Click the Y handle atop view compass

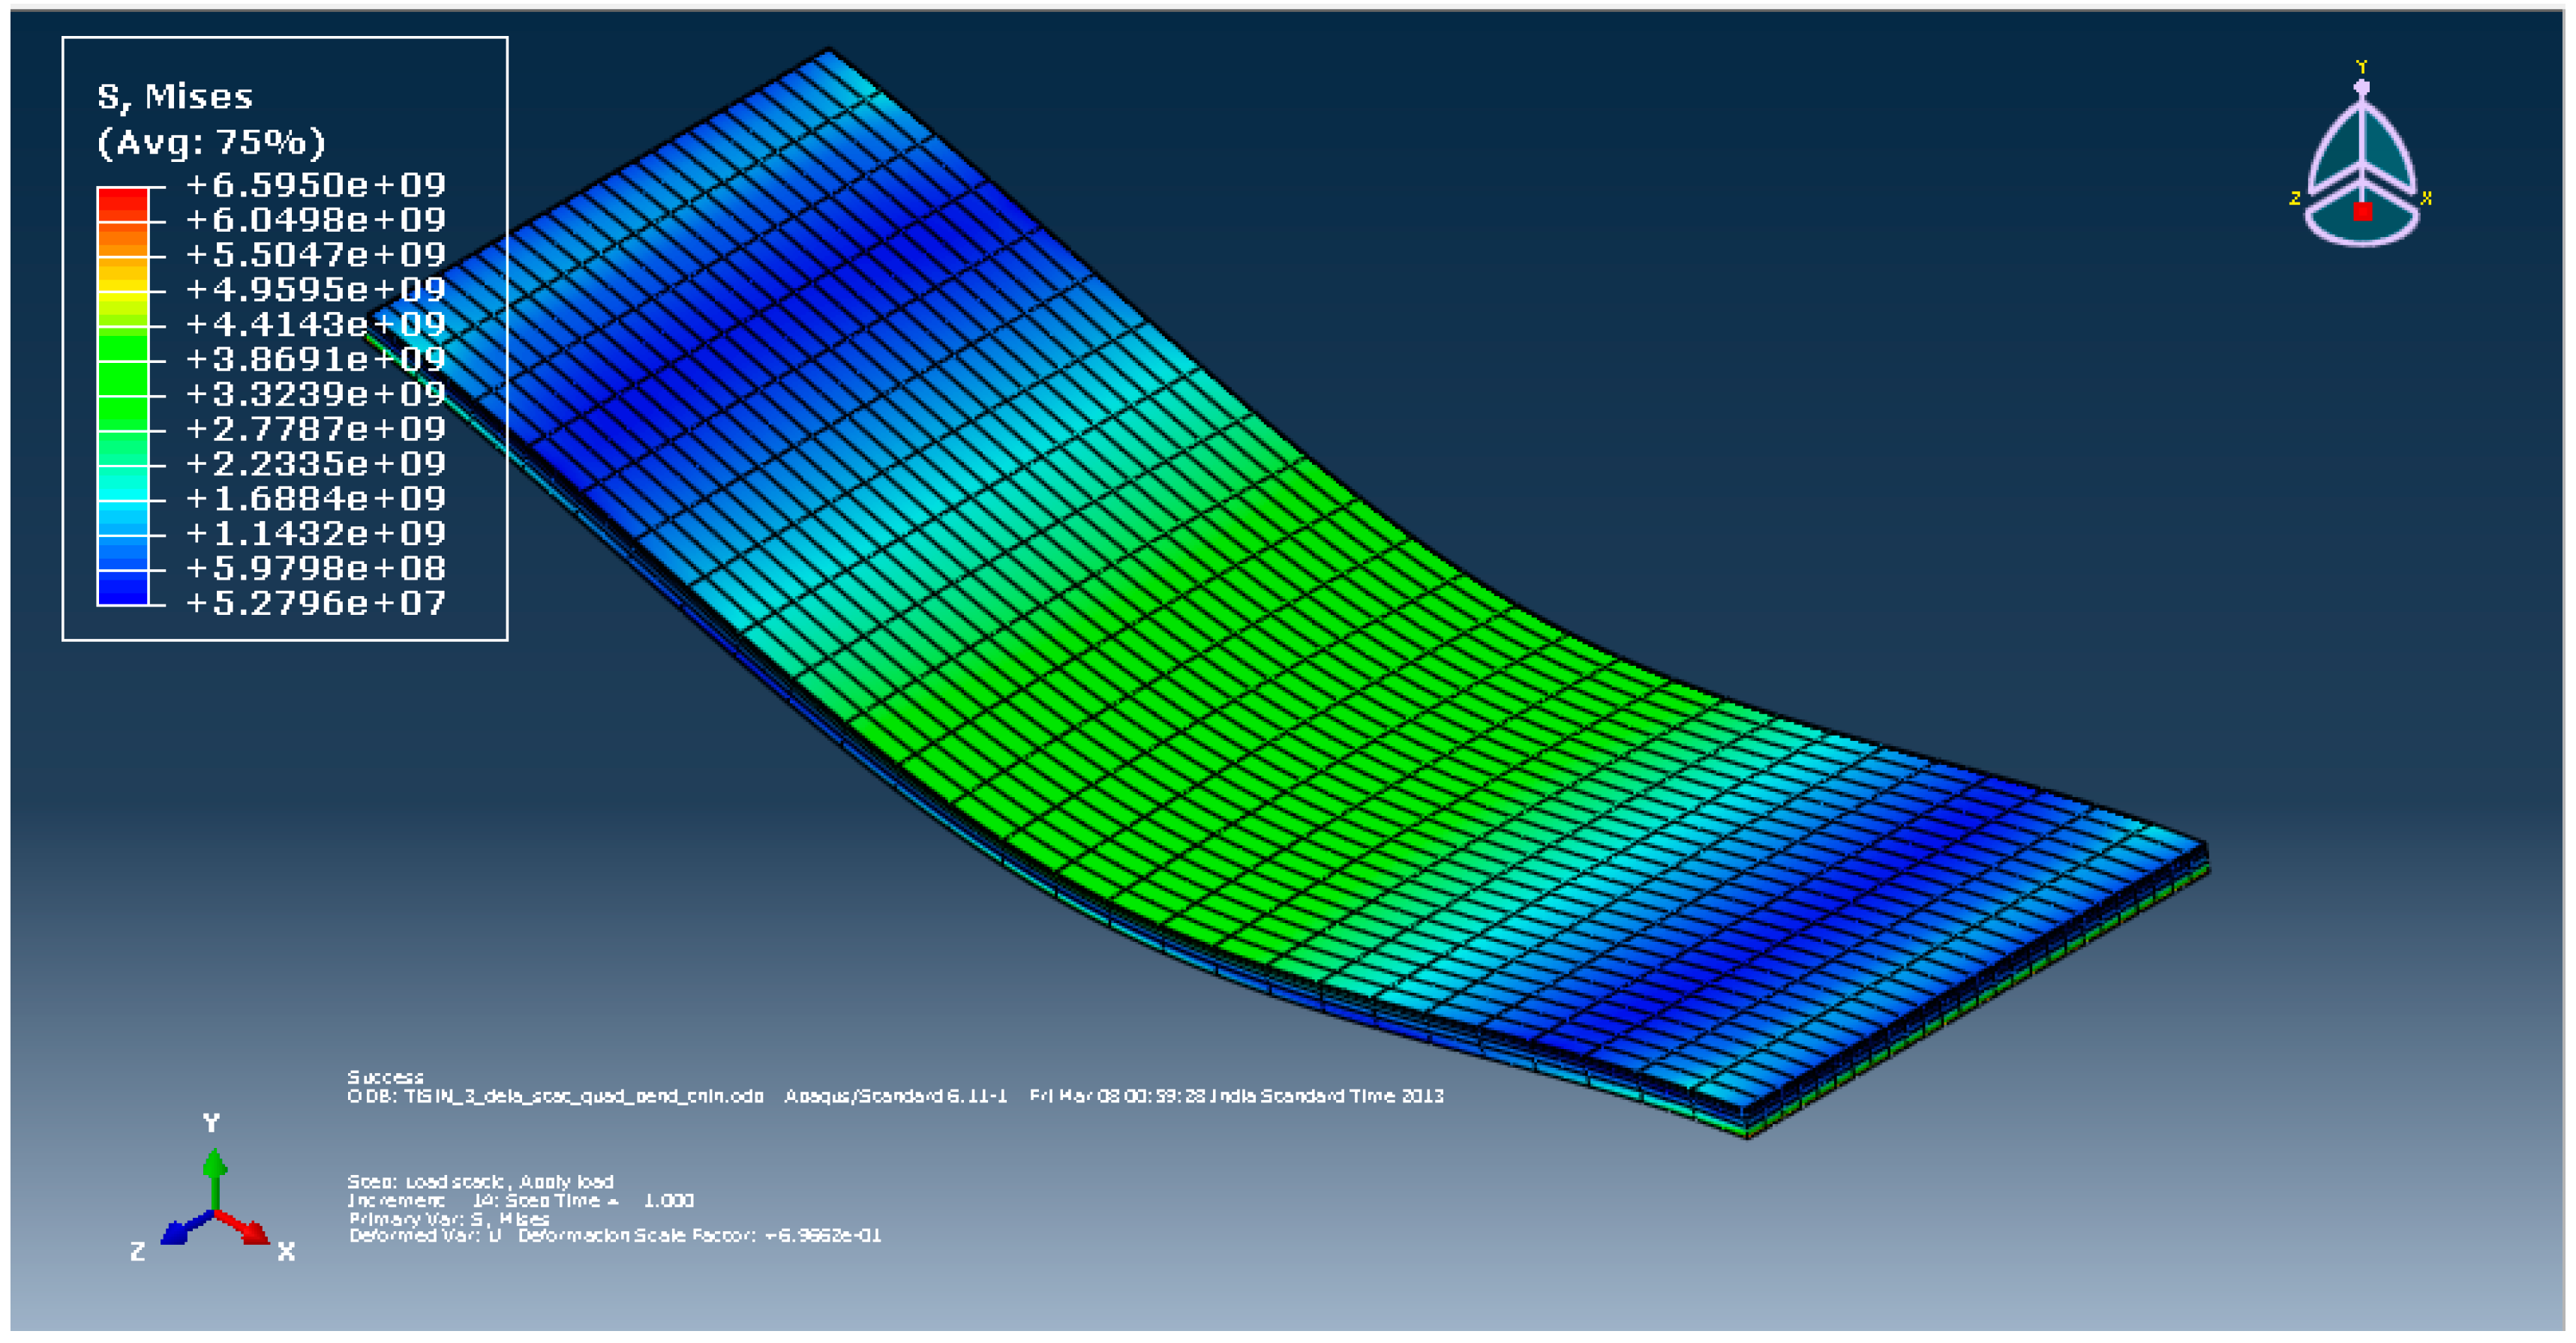[x=2361, y=87]
